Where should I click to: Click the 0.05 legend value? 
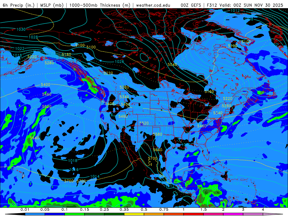pyautogui.click(x=45, y=210)
